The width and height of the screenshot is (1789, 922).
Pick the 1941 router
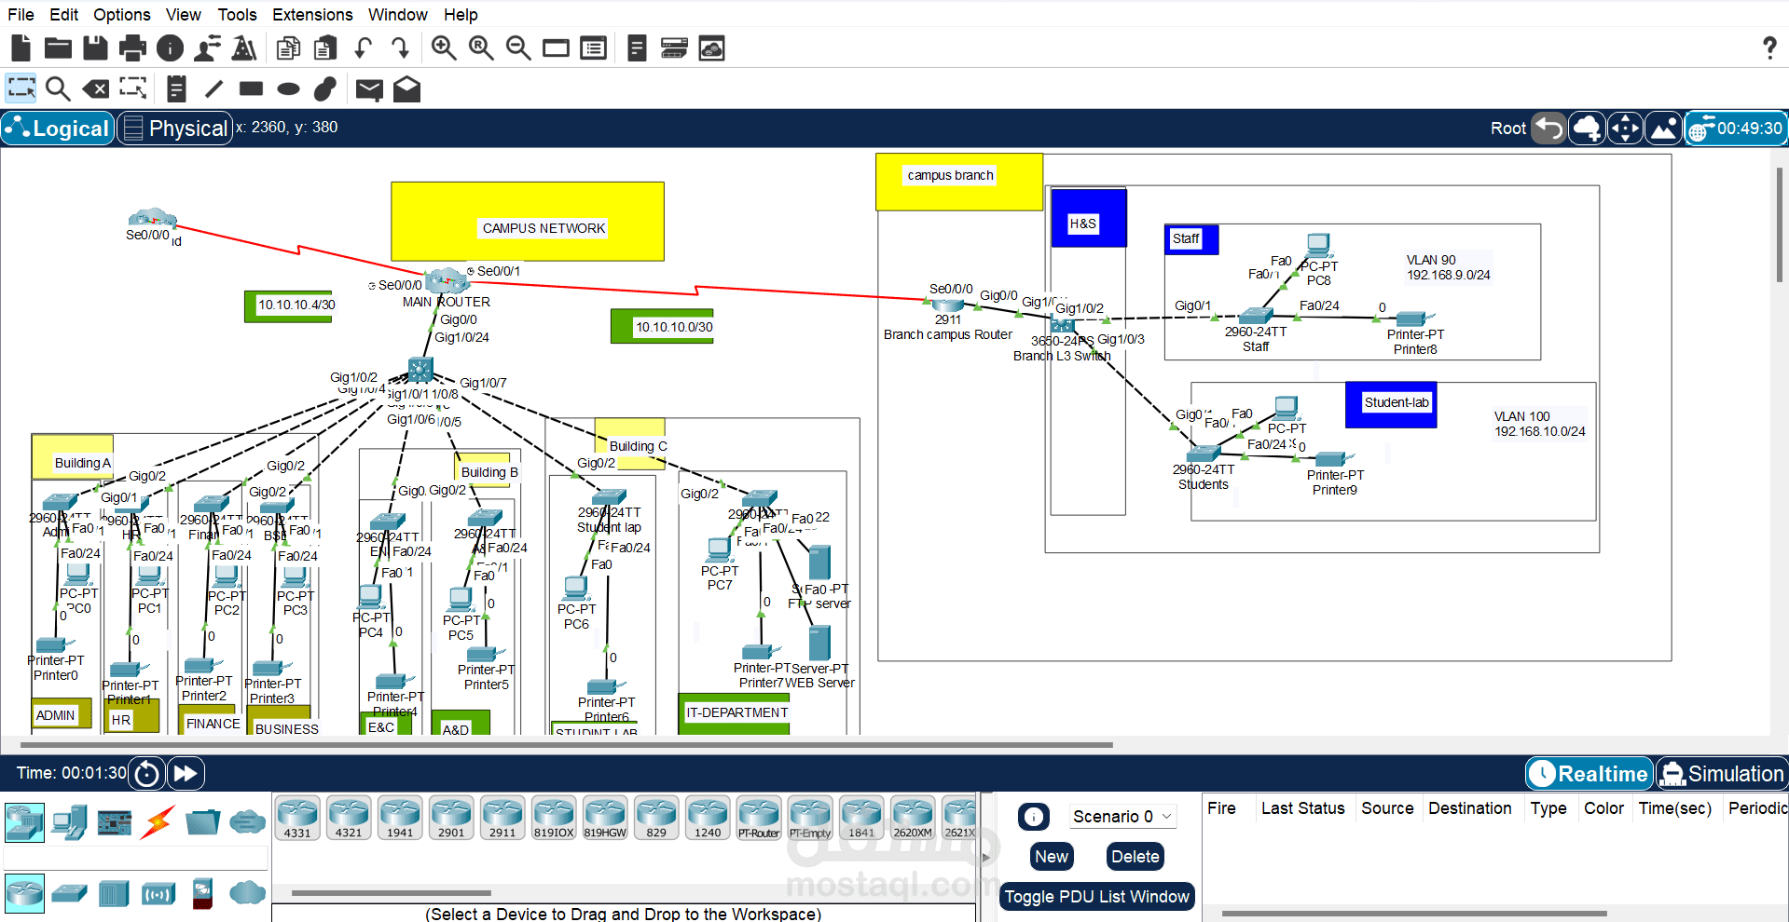(400, 818)
